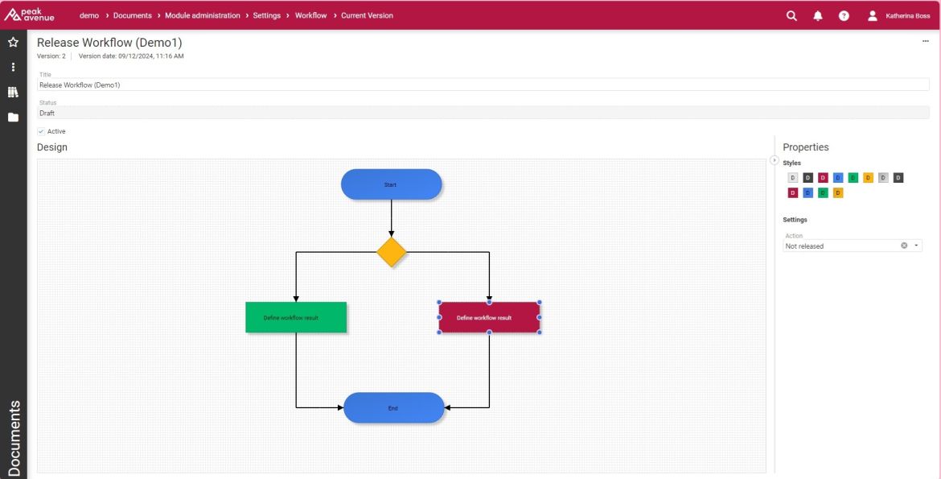
Task: Open the vertical dots sidebar menu
Action: (x=13, y=68)
